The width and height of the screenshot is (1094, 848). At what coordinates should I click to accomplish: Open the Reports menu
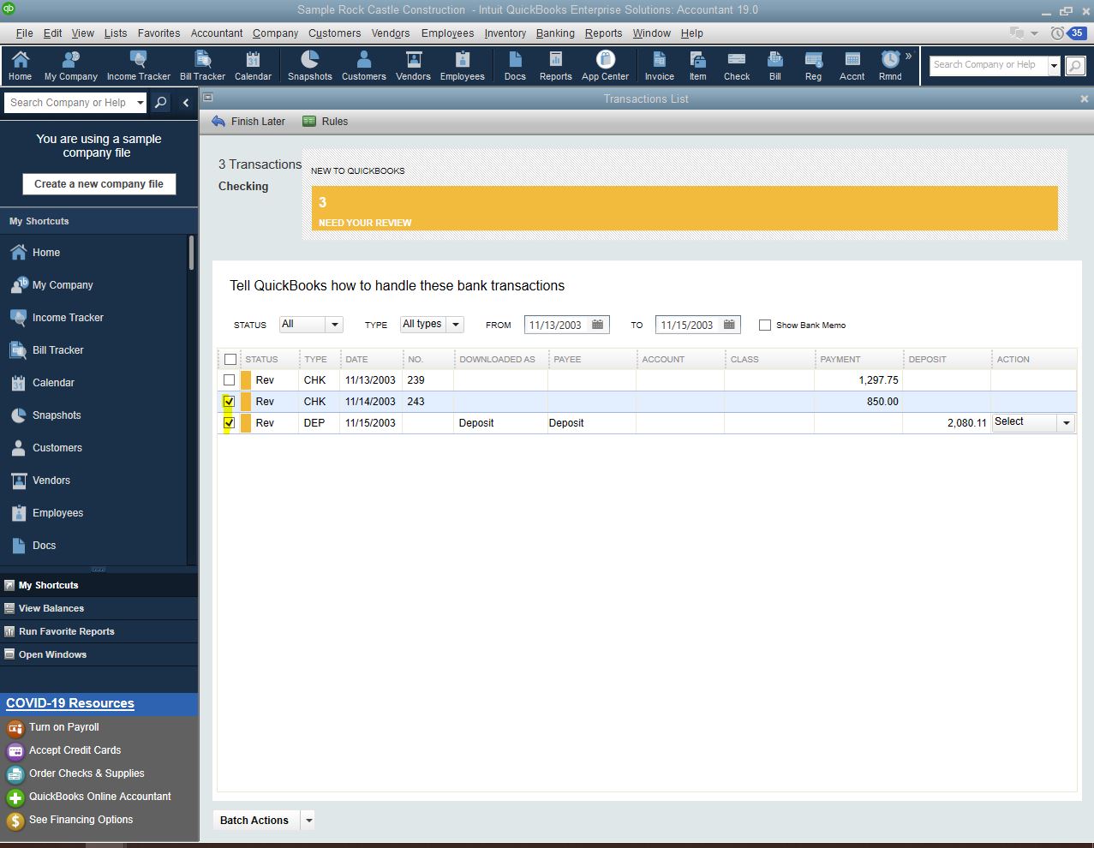pyautogui.click(x=603, y=33)
